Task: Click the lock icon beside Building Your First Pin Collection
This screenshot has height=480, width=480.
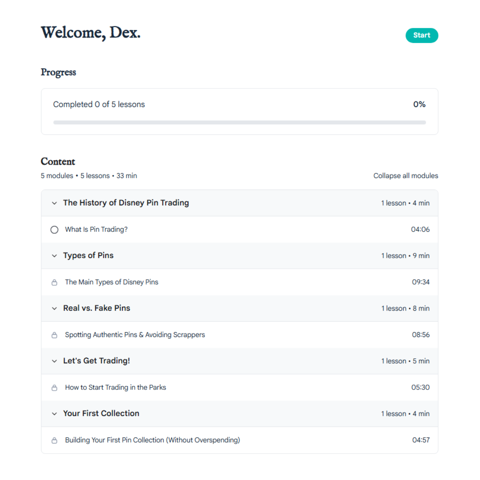Action: [54, 440]
